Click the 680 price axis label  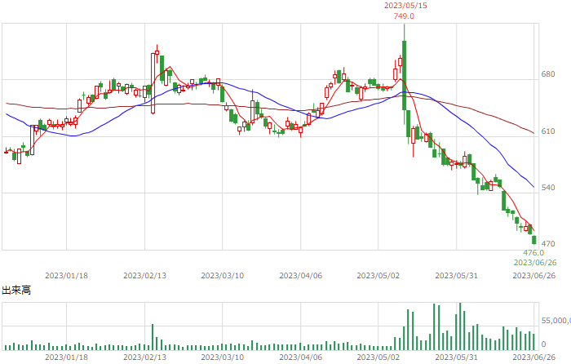coord(548,74)
